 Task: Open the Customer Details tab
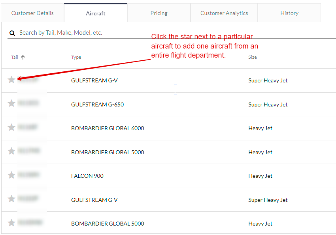point(32,13)
